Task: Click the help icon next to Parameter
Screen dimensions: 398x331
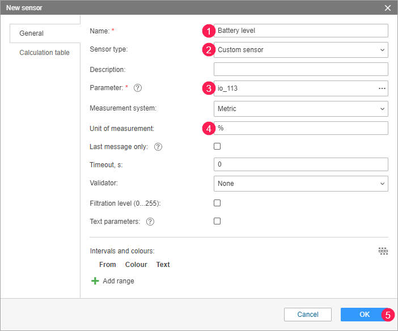Action: click(x=138, y=88)
